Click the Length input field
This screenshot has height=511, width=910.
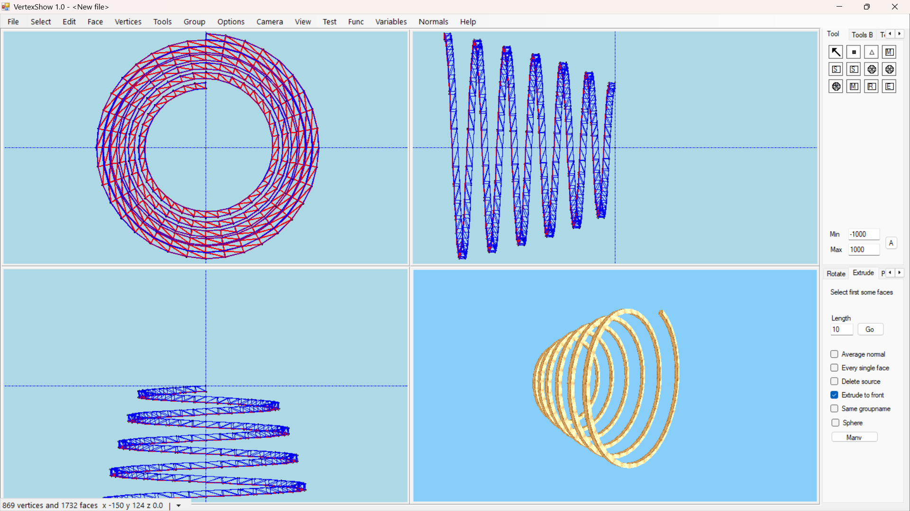[x=841, y=330]
